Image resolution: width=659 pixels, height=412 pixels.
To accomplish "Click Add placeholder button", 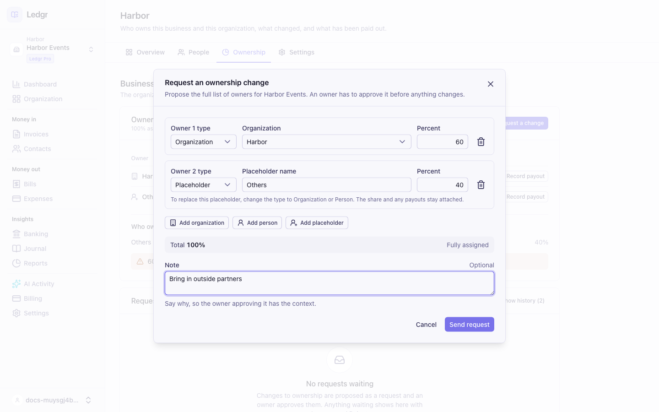I will [x=317, y=223].
